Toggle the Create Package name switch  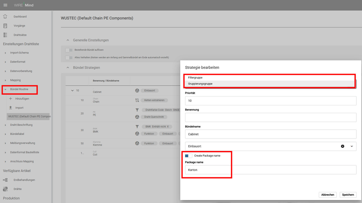tap(188, 156)
